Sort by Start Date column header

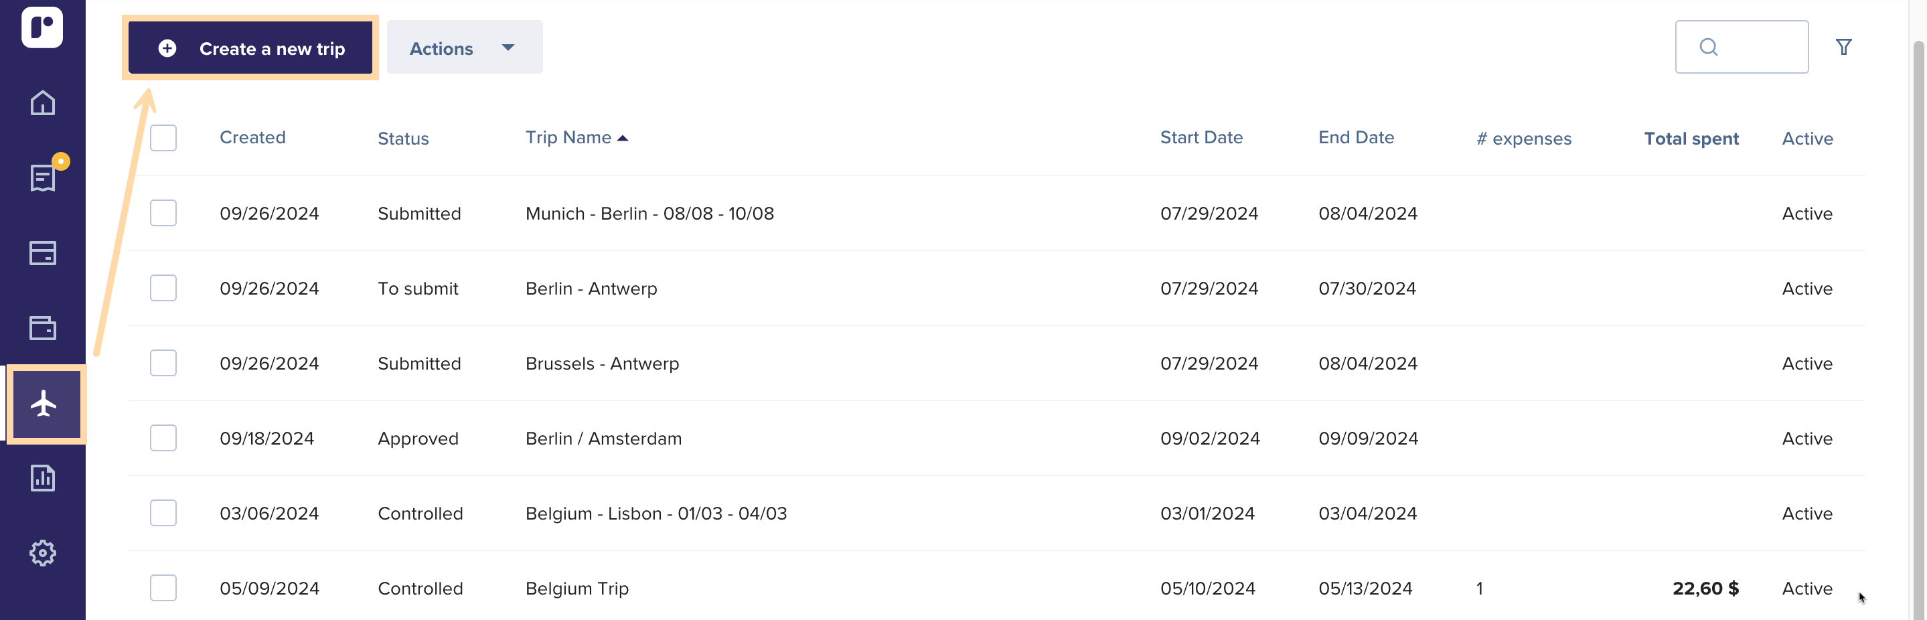point(1201,138)
